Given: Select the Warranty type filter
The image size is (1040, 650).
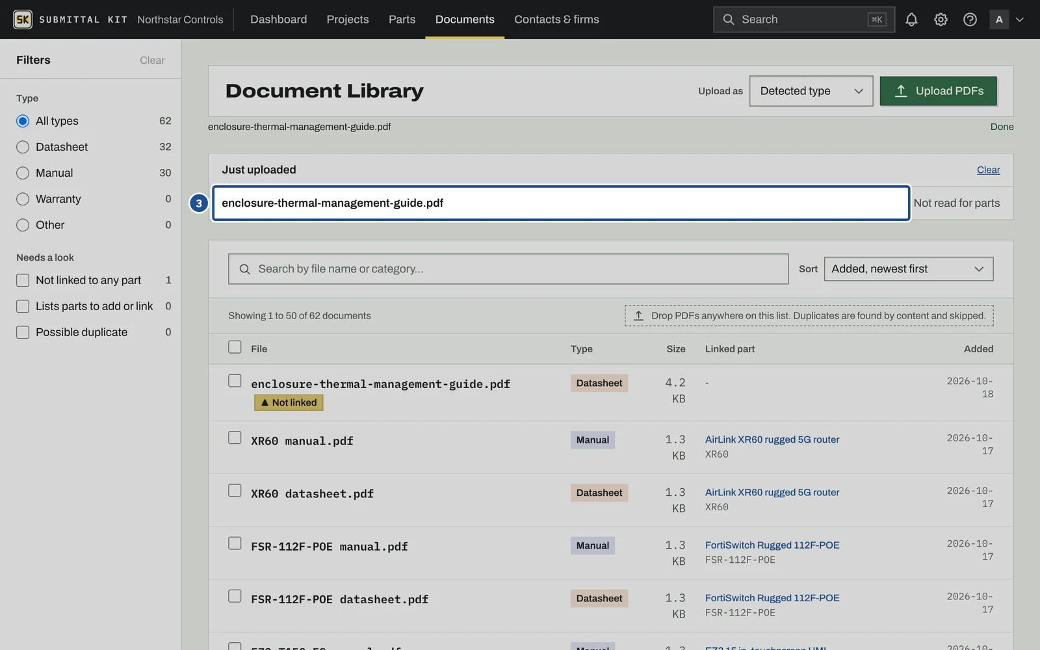Looking at the screenshot, I should [23, 199].
